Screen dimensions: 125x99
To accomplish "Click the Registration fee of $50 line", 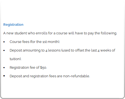I will (x=28, y=68).
